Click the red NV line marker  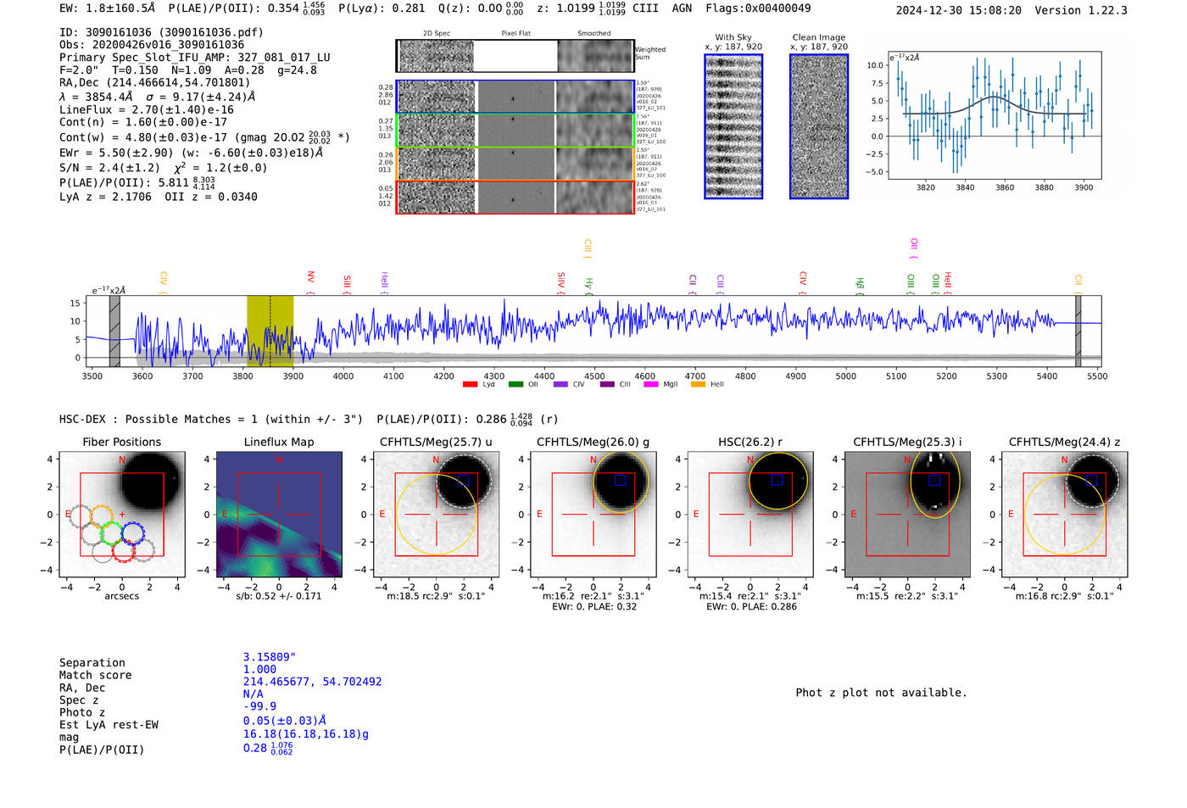tap(311, 283)
